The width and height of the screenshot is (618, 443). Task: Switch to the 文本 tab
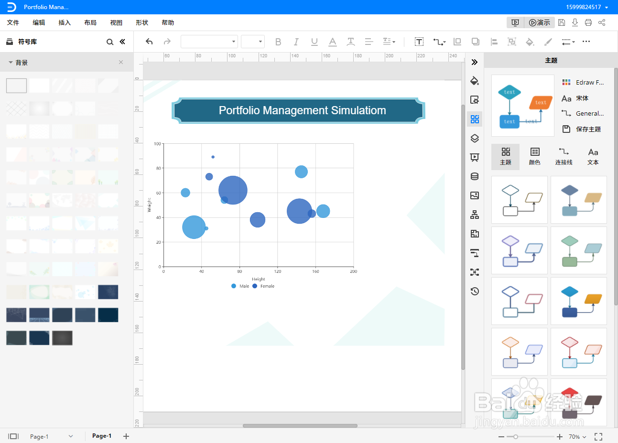(x=593, y=157)
